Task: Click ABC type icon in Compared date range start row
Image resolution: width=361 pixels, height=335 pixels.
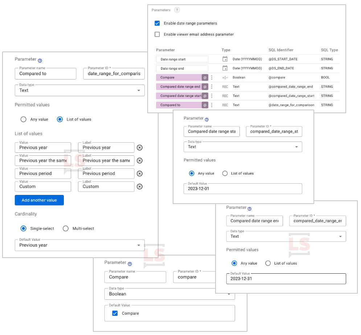Action: tap(225, 96)
